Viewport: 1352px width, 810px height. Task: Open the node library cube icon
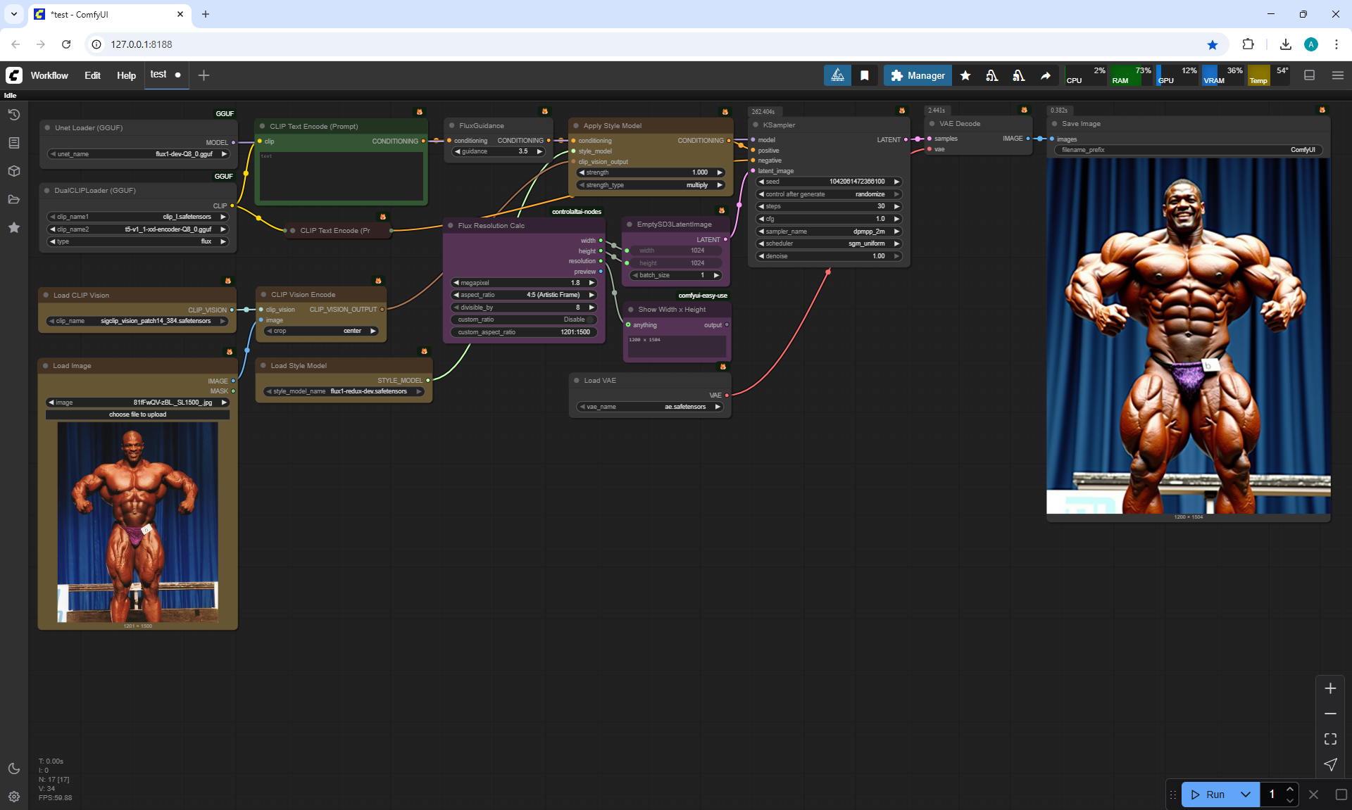point(14,171)
